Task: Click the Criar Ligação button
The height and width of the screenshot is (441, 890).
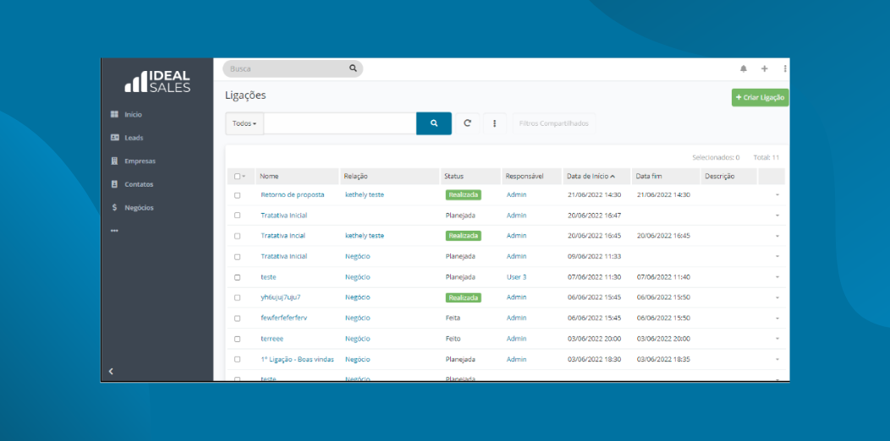Action: click(760, 97)
